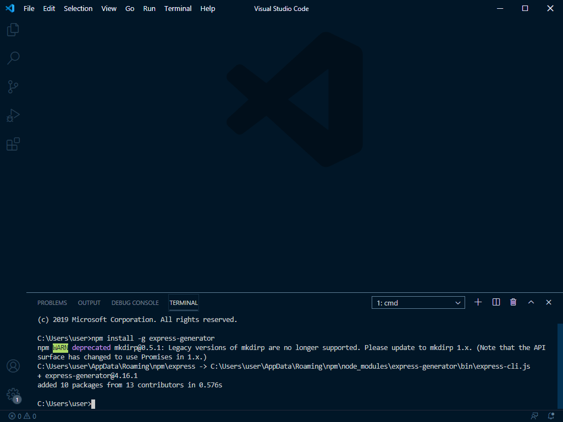Screen dimensions: 563x422
Task: Open the 1: cmd terminal selector dropdown
Action: point(418,303)
